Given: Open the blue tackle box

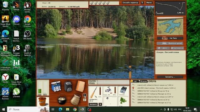Looking at the screenshot, I should pos(56,86).
